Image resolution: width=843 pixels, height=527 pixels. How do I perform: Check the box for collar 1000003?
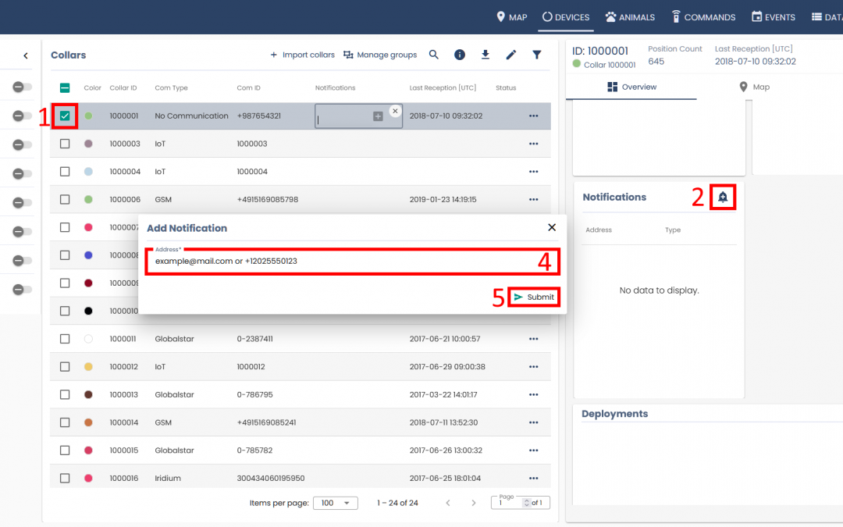click(x=65, y=144)
